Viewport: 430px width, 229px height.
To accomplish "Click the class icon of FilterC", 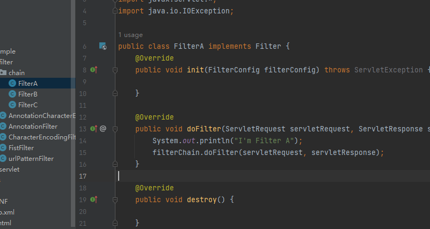I will pyautogui.click(x=12, y=105).
